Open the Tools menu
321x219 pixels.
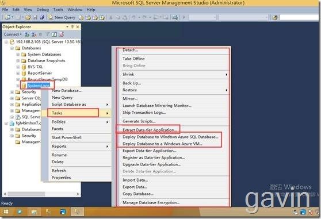[x=58, y=10]
